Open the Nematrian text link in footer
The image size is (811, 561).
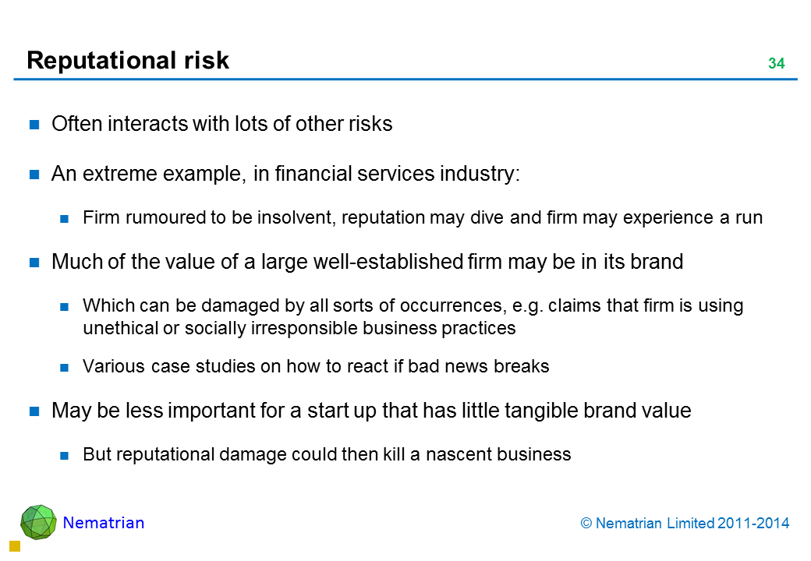point(104,523)
